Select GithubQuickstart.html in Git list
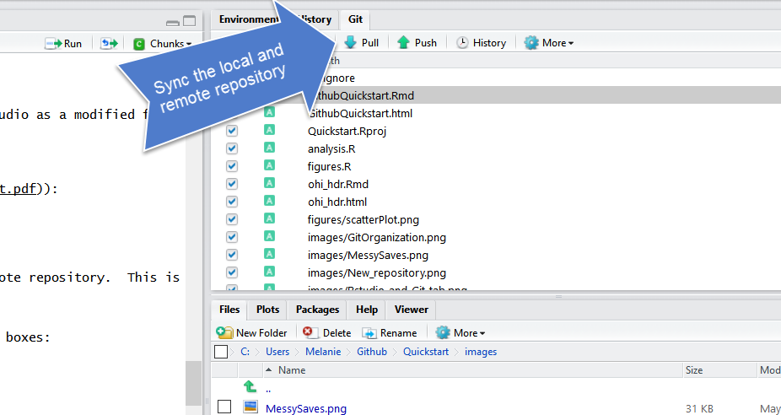781x415 pixels. (x=360, y=114)
